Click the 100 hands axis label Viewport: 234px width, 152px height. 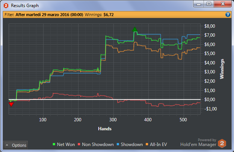pyautogui.click(x=43, y=120)
